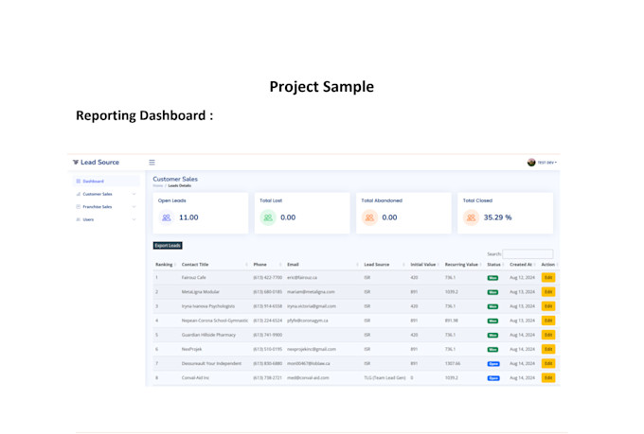Click the Users sidebar icon
The width and height of the screenshot is (644, 434).
[79, 219]
